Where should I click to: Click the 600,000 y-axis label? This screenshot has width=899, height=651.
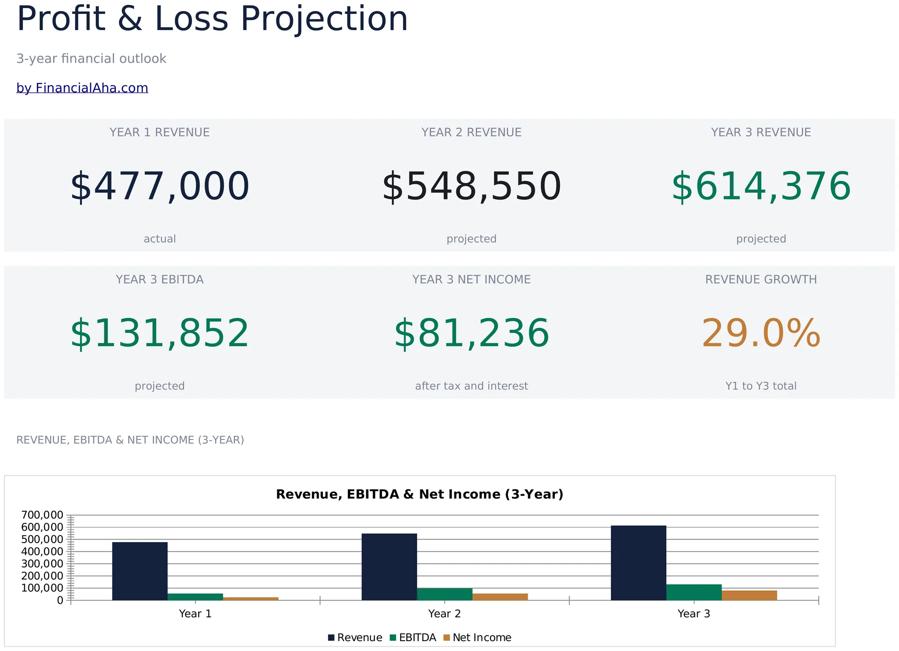coord(42,527)
